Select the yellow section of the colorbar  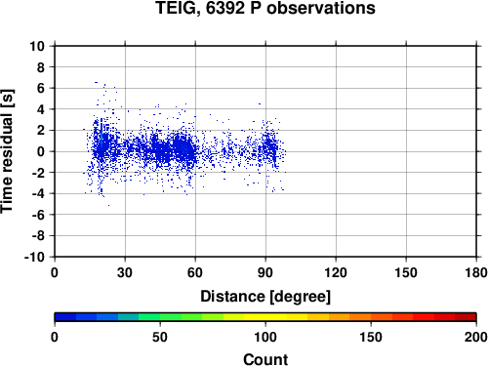pos(265,317)
